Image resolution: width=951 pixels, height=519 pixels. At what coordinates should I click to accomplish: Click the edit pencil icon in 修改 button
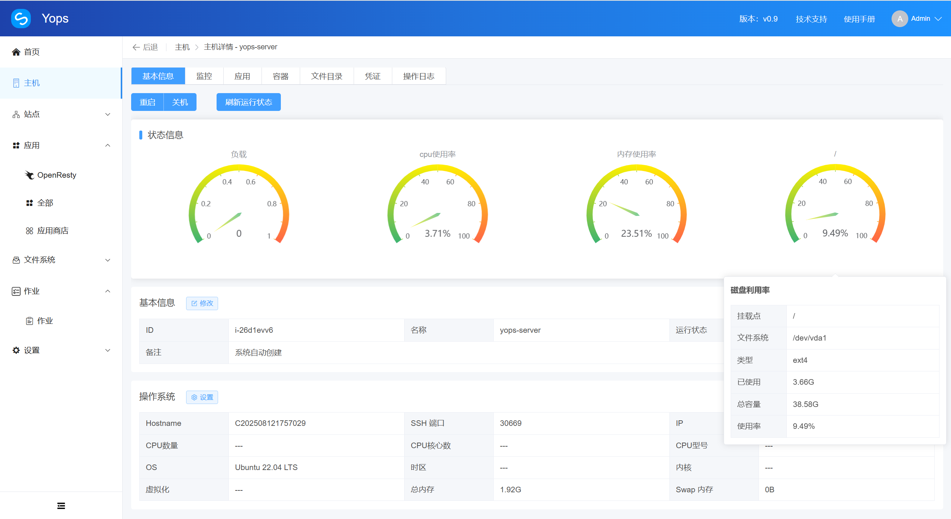click(x=194, y=303)
